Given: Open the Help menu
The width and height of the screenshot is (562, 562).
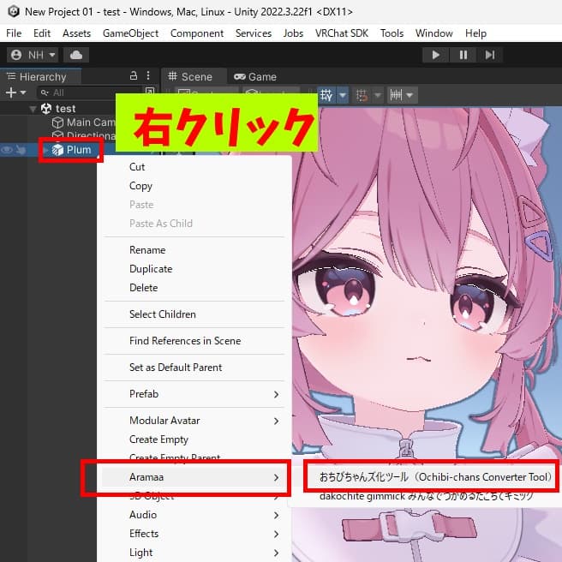Looking at the screenshot, I should click(475, 33).
